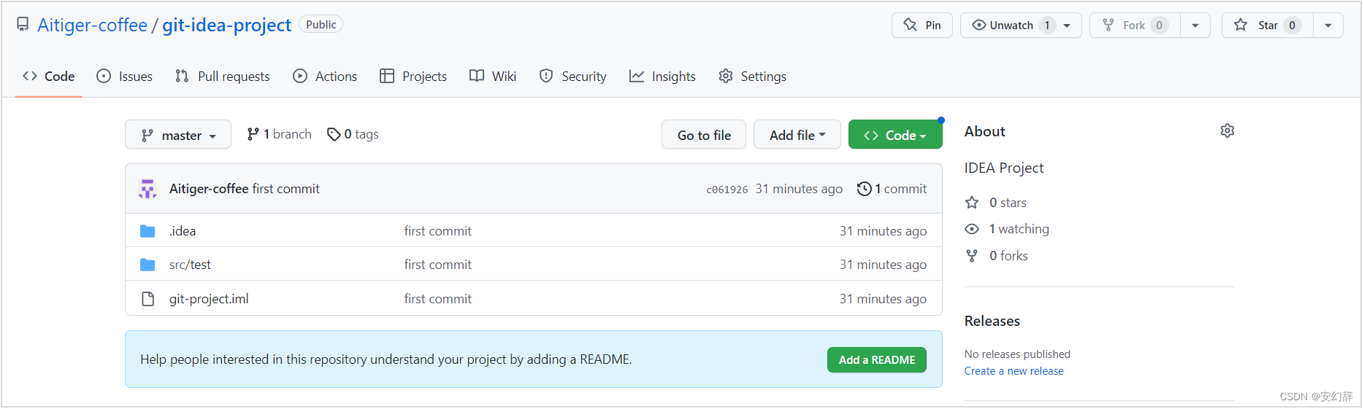Viewport: 1364px width, 409px height.
Task: Pin the repository with the Pin button
Action: 922,26
